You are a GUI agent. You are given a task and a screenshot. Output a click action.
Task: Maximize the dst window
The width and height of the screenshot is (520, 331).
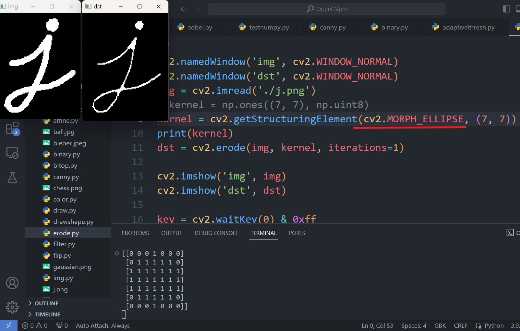(x=139, y=6)
